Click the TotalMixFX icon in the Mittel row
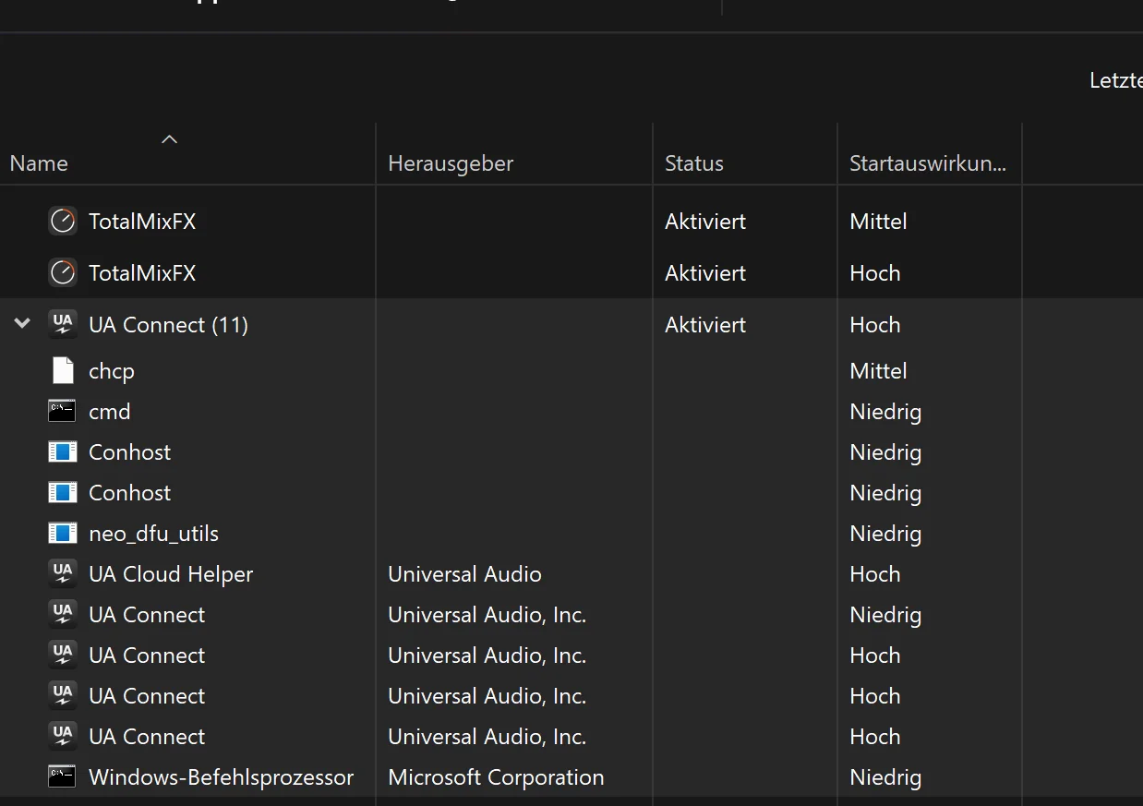1143x806 pixels. tap(62, 222)
